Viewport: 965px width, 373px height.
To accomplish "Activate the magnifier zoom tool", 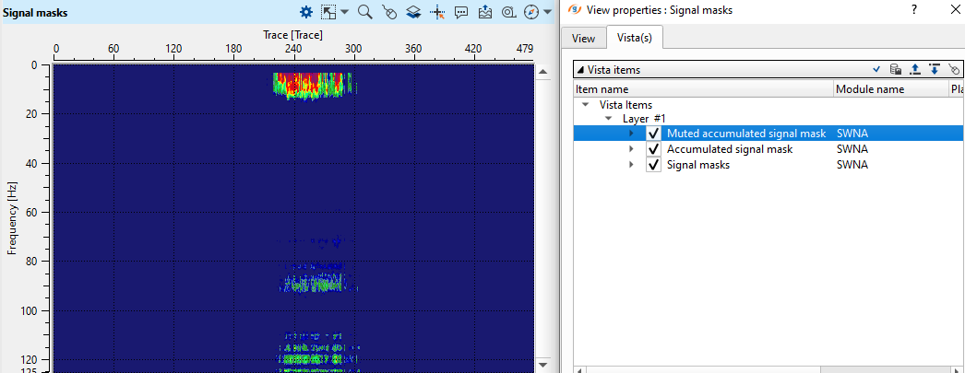I will tap(365, 12).
